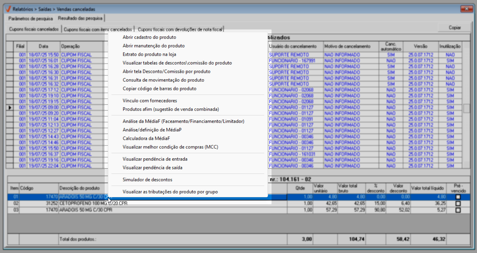Click 'Motivo de cancelamento' column header

pos(347,46)
